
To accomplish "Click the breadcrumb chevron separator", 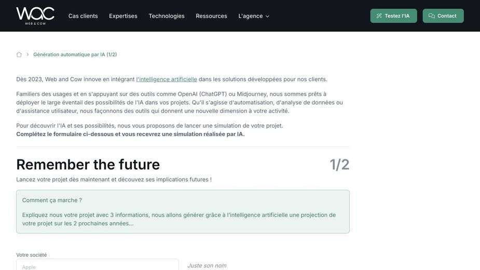I will coord(28,55).
